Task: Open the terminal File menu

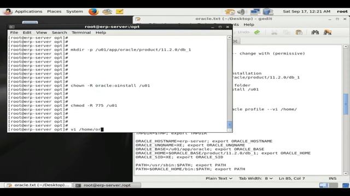Action: [14, 33]
